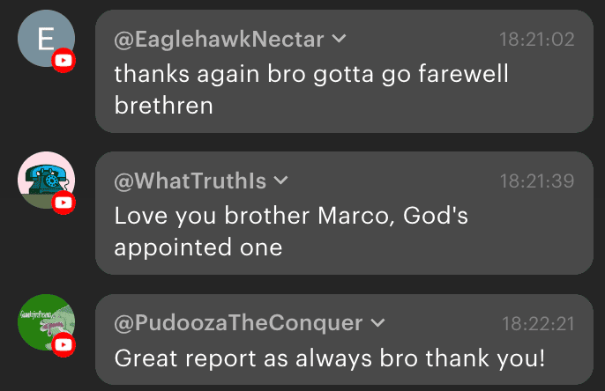Viewport: 605px width, 391px height.
Task: Click the "appointed one" text line
Action: click(x=198, y=247)
